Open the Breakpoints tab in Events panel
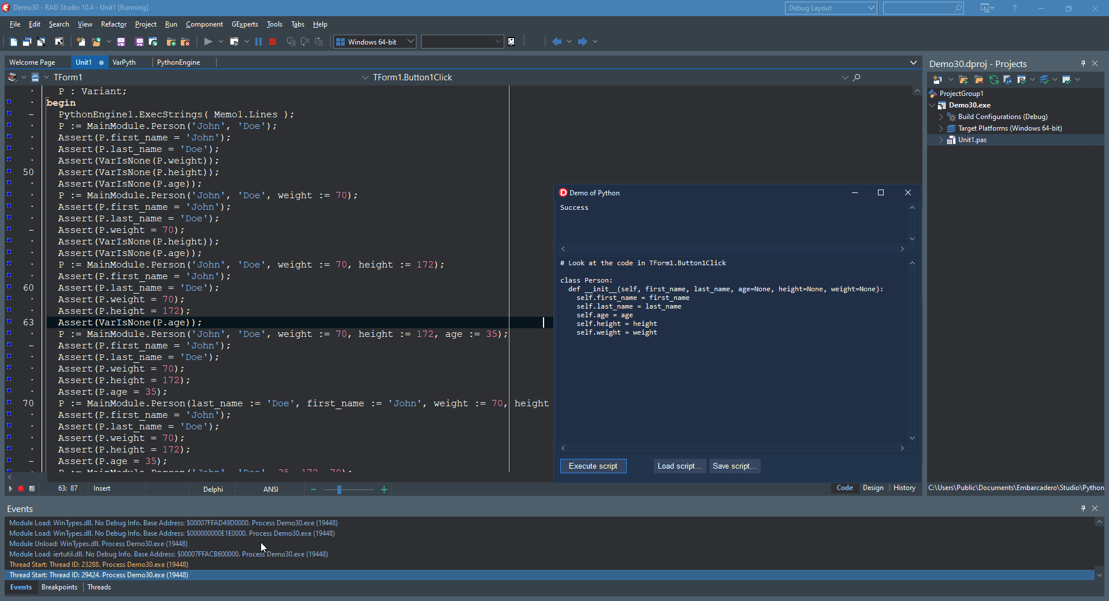 59,587
